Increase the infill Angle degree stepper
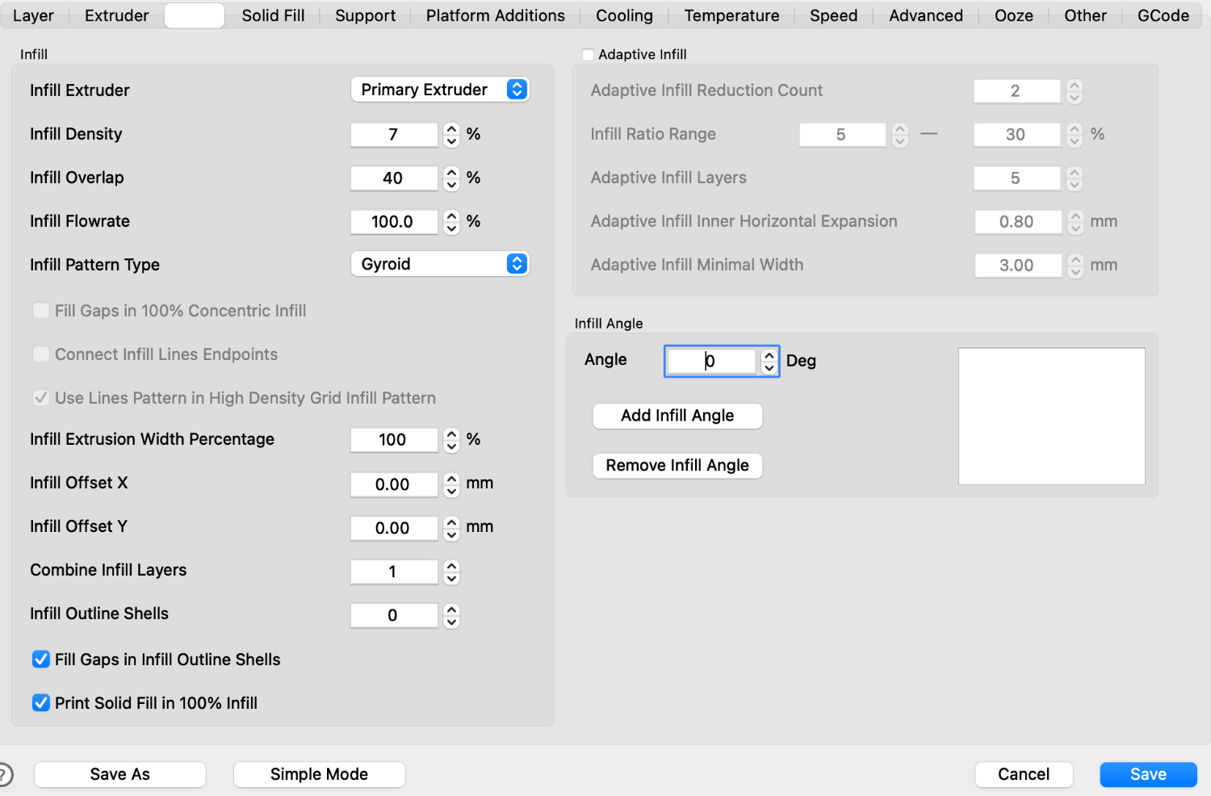 [769, 355]
